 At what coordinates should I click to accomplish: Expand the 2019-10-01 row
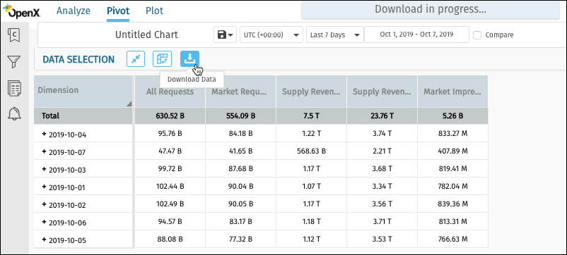pyautogui.click(x=44, y=187)
